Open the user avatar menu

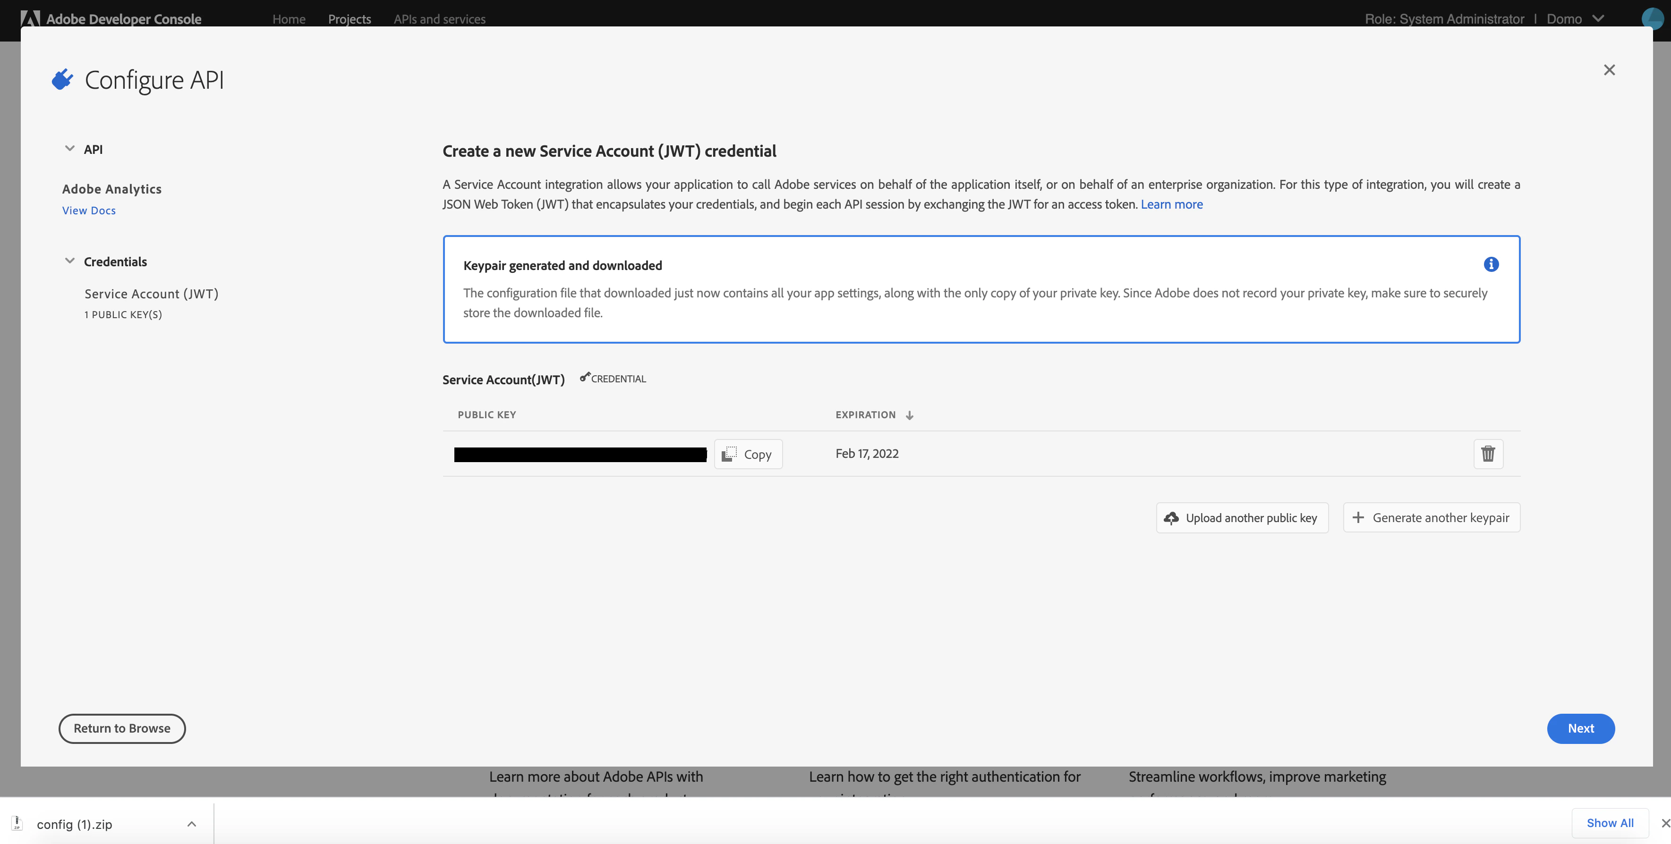[1653, 18]
